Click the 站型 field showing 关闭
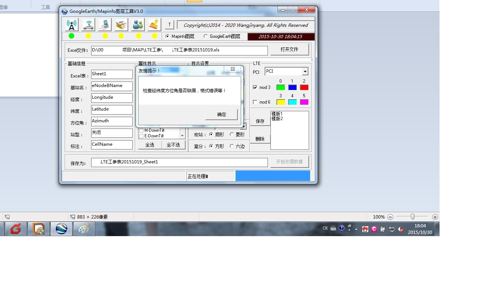 (x=112, y=133)
